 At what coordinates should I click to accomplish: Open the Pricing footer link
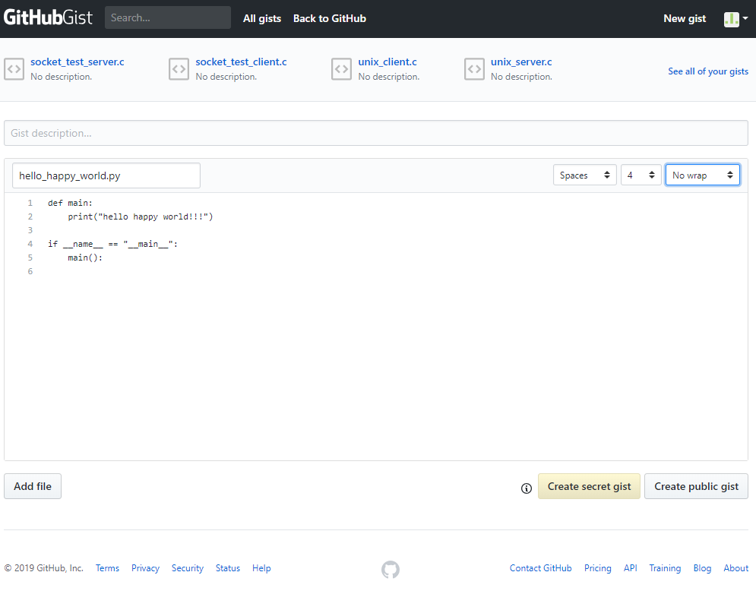coord(597,568)
